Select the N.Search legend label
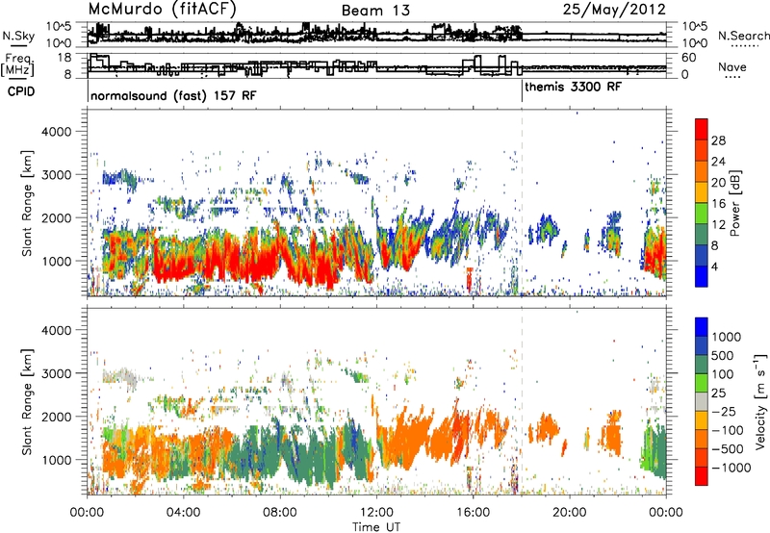Image resolution: width=770 pixels, height=533 pixels. pyautogui.click(x=743, y=36)
